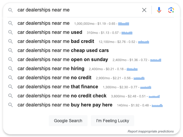
Task: Clear the search box text
Action: pyautogui.click(x=144, y=10)
